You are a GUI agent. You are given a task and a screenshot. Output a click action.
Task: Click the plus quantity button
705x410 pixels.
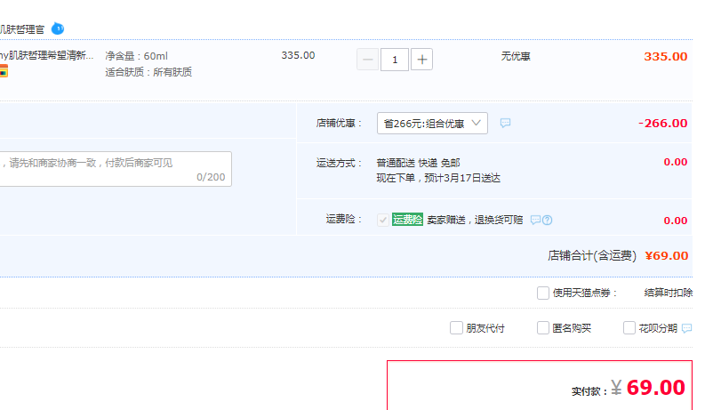(421, 60)
